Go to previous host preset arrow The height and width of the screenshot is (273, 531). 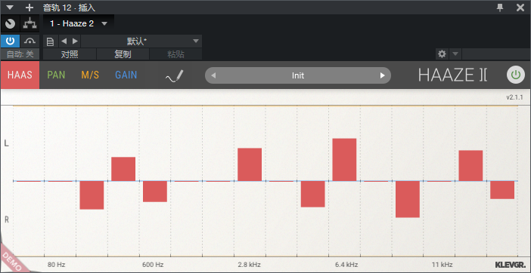point(64,41)
